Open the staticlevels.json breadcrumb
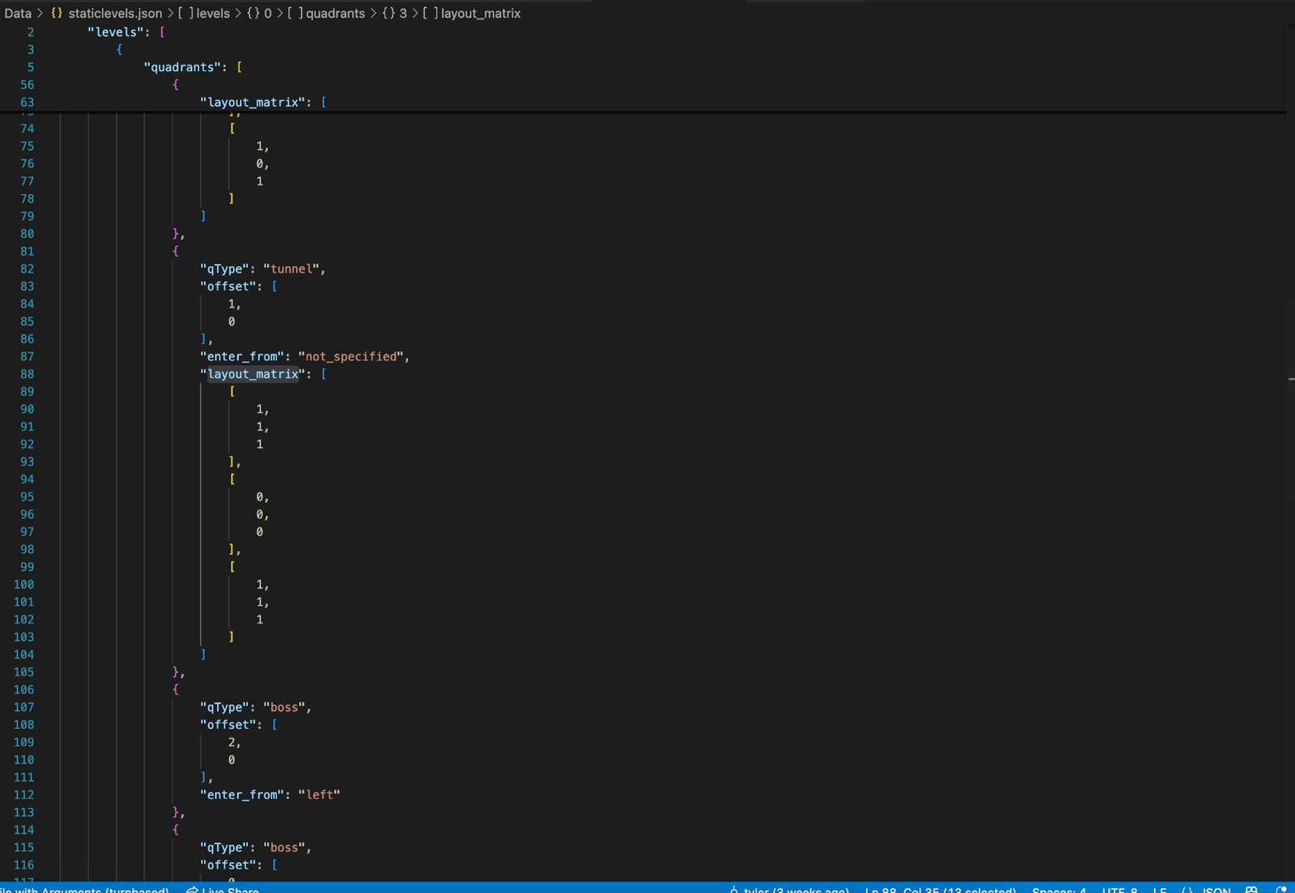The image size is (1295, 893). [x=115, y=13]
